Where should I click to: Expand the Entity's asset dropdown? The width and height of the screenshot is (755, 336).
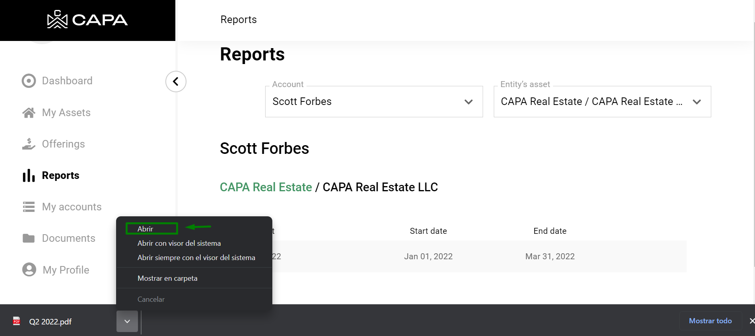point(602,101)
